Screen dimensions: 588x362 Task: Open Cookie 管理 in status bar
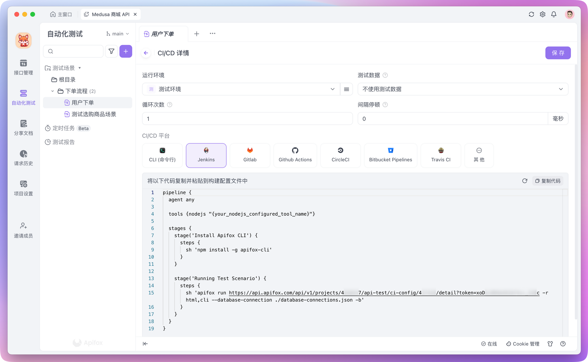[x=523, y=344]
